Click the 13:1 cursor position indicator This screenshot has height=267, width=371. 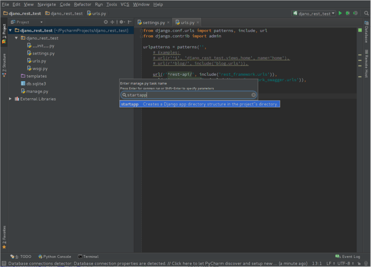pyautogui.click(x=317, y=263)
